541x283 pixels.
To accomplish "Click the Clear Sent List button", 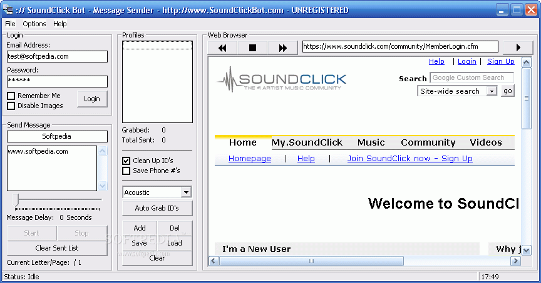I will coord(57,248).
